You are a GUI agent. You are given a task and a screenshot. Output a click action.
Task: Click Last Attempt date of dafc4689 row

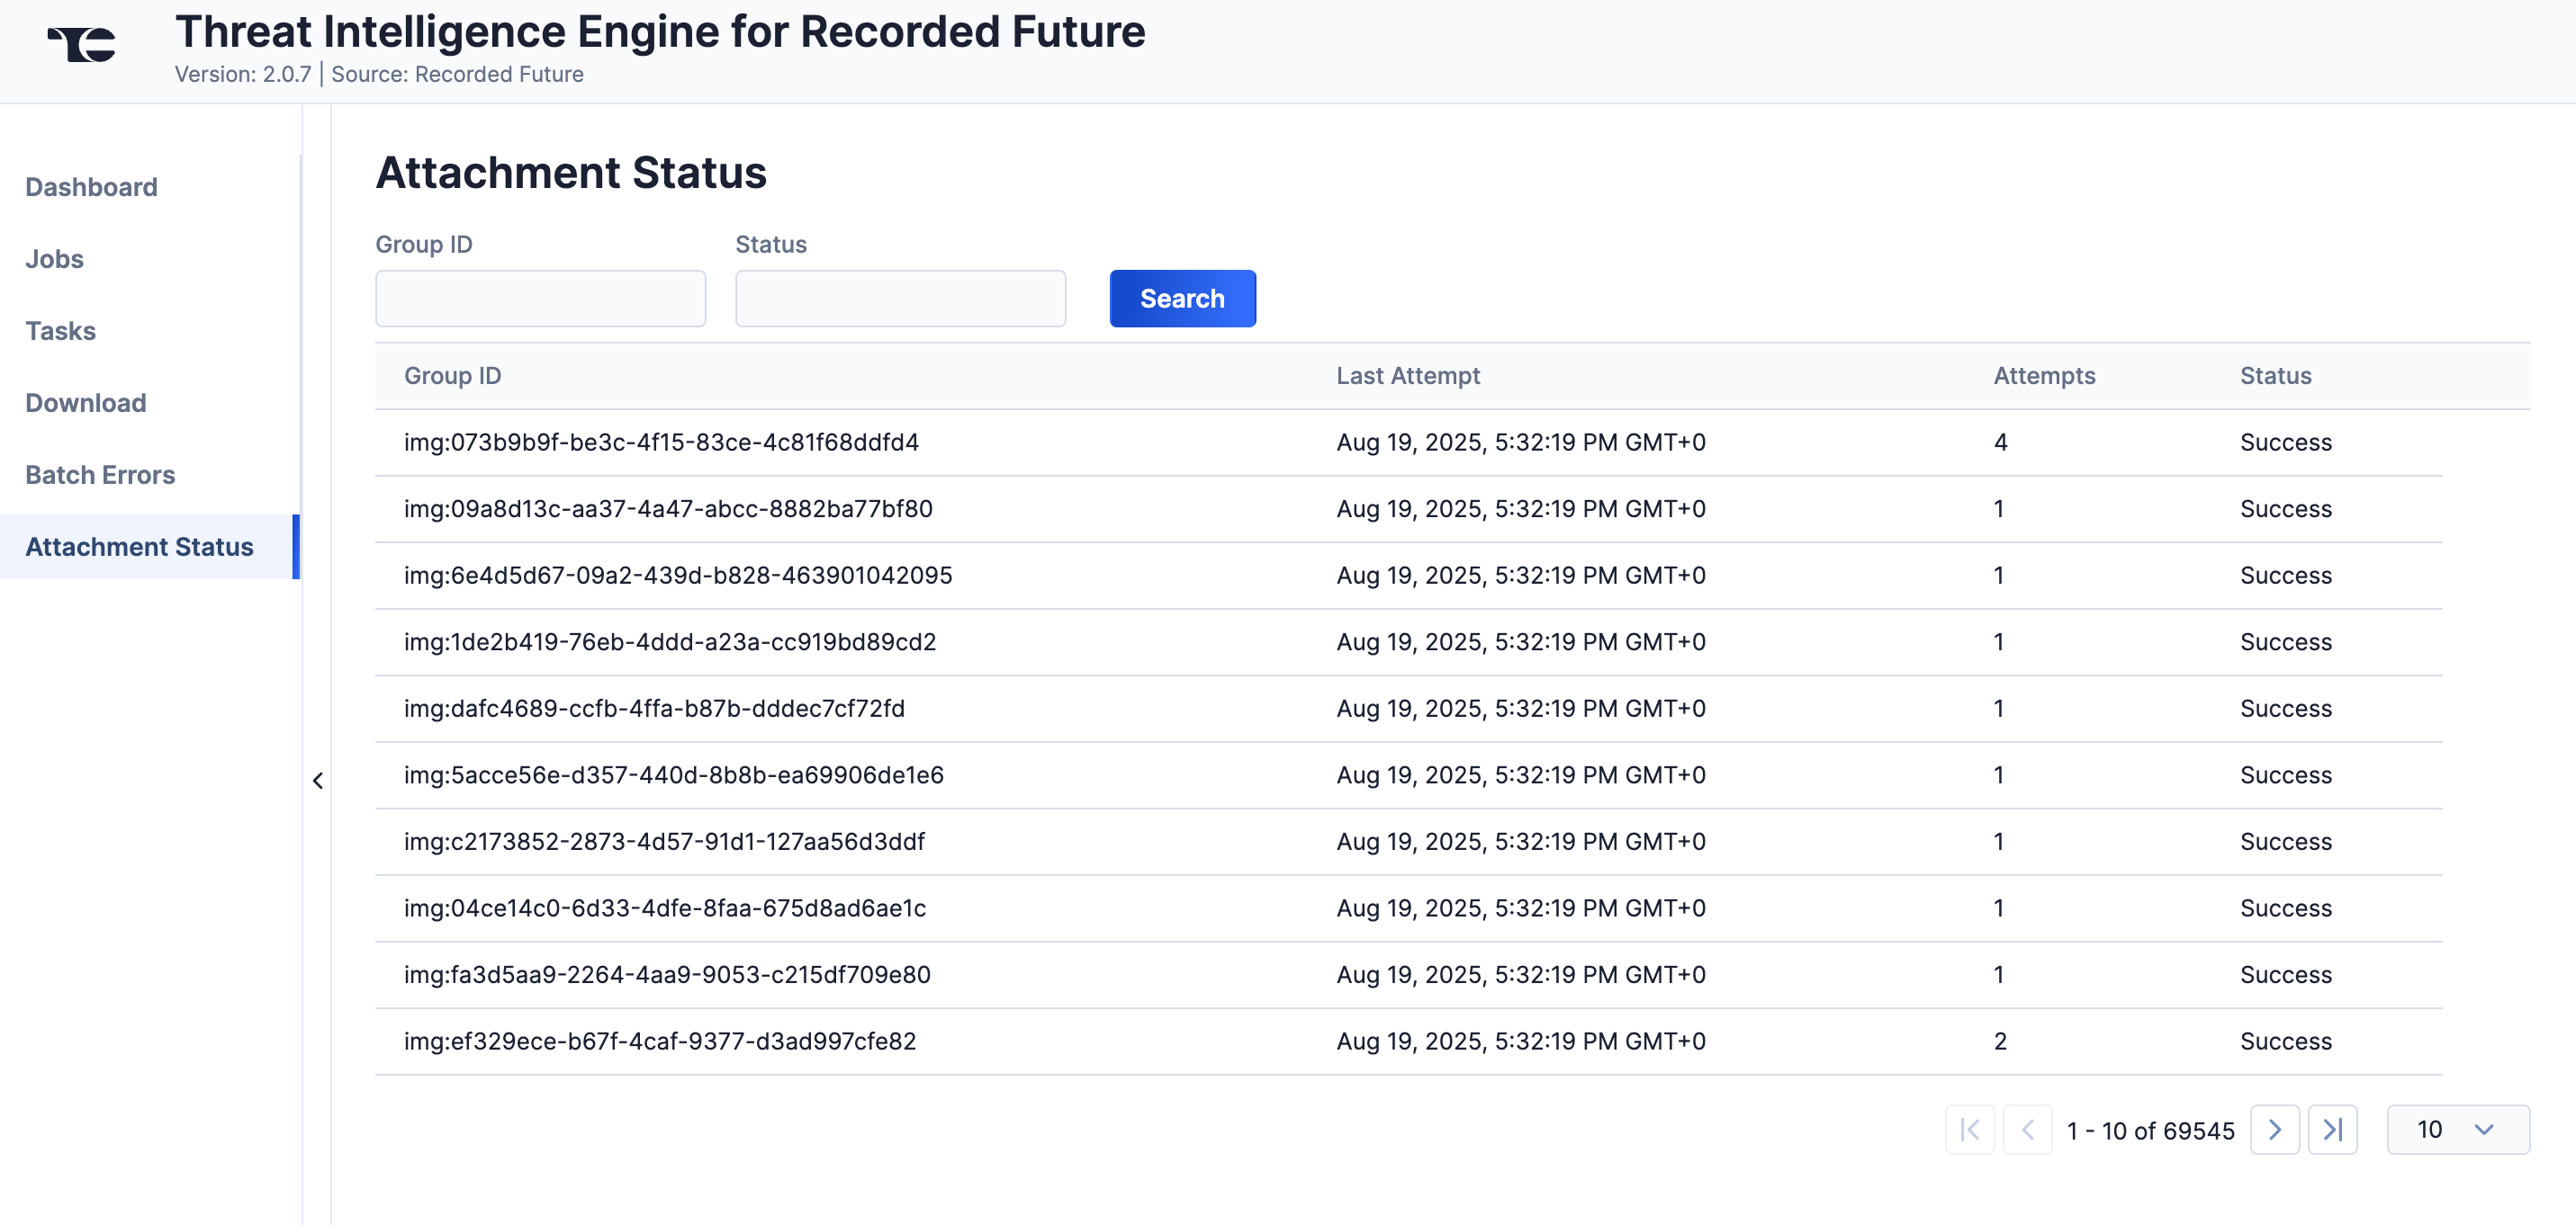1520,709
